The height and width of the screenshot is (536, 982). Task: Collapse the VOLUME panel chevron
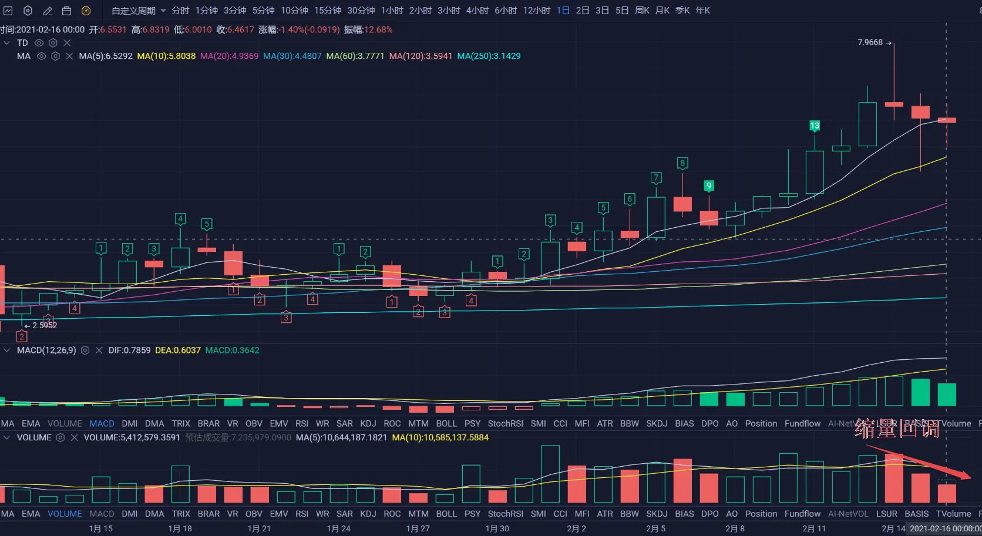point(6,438)
